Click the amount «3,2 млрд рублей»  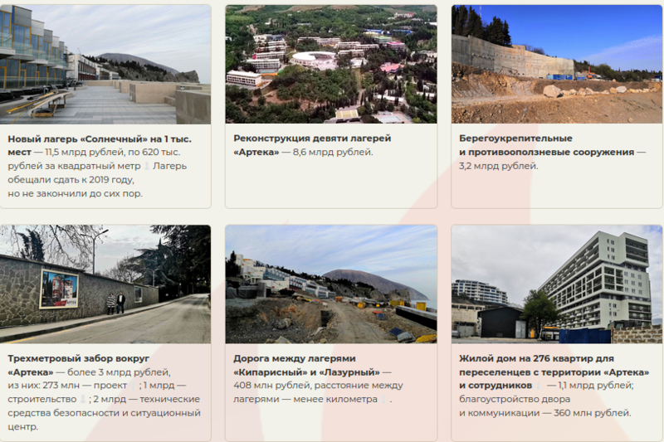click(498, 166)
